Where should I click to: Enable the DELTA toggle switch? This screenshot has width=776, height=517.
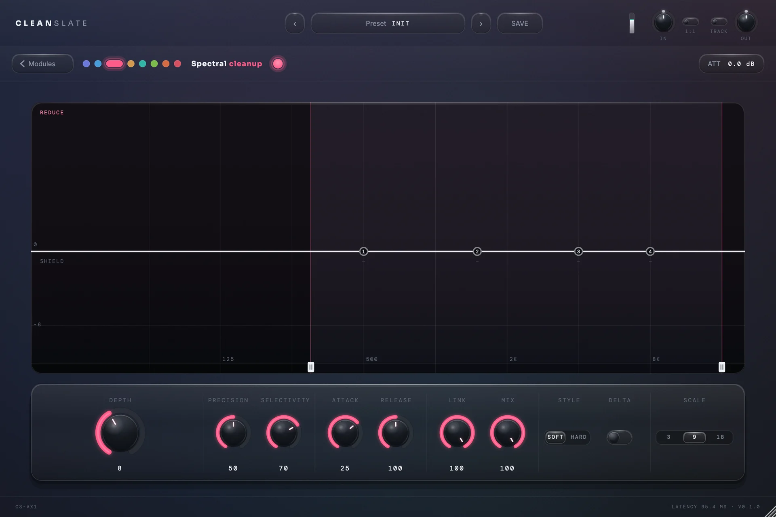click(x=619, y=437)
